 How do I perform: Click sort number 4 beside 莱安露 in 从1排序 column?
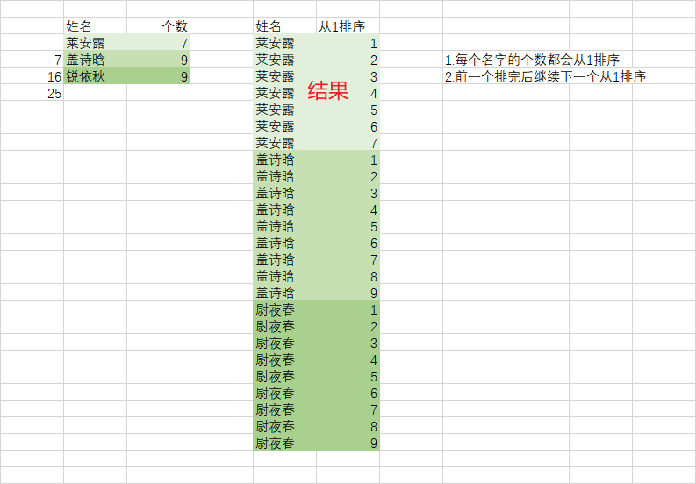click(x=348, y=93)
